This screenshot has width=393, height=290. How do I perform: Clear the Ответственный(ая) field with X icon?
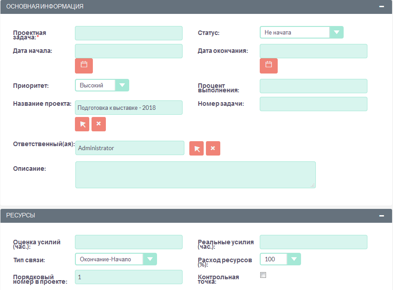pos(213,148)
